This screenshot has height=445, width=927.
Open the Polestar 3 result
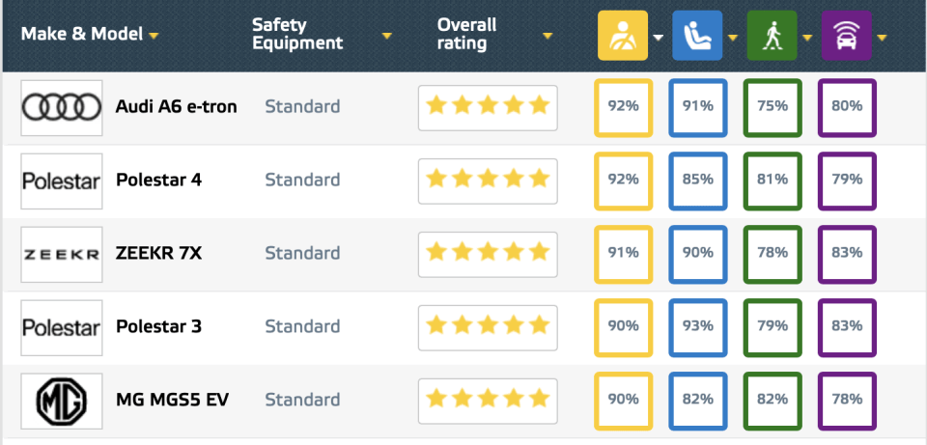pos(158,326)
